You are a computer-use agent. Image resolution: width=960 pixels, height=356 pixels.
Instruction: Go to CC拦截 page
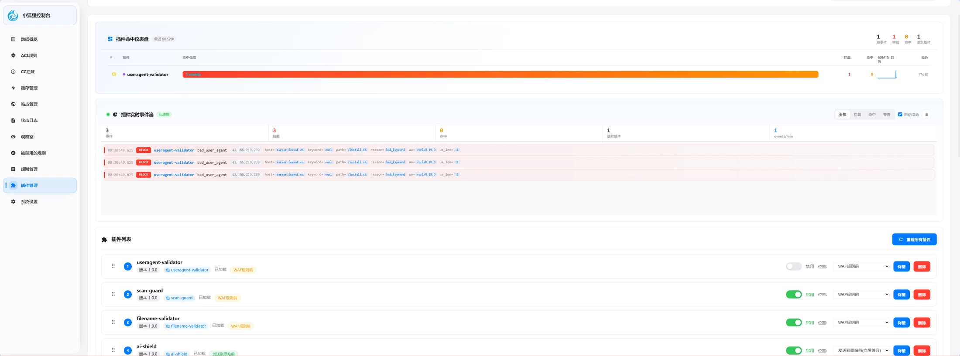(40, 71)
